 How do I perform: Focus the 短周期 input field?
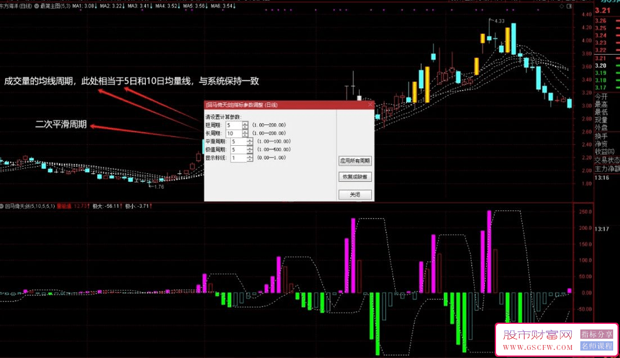234,125
